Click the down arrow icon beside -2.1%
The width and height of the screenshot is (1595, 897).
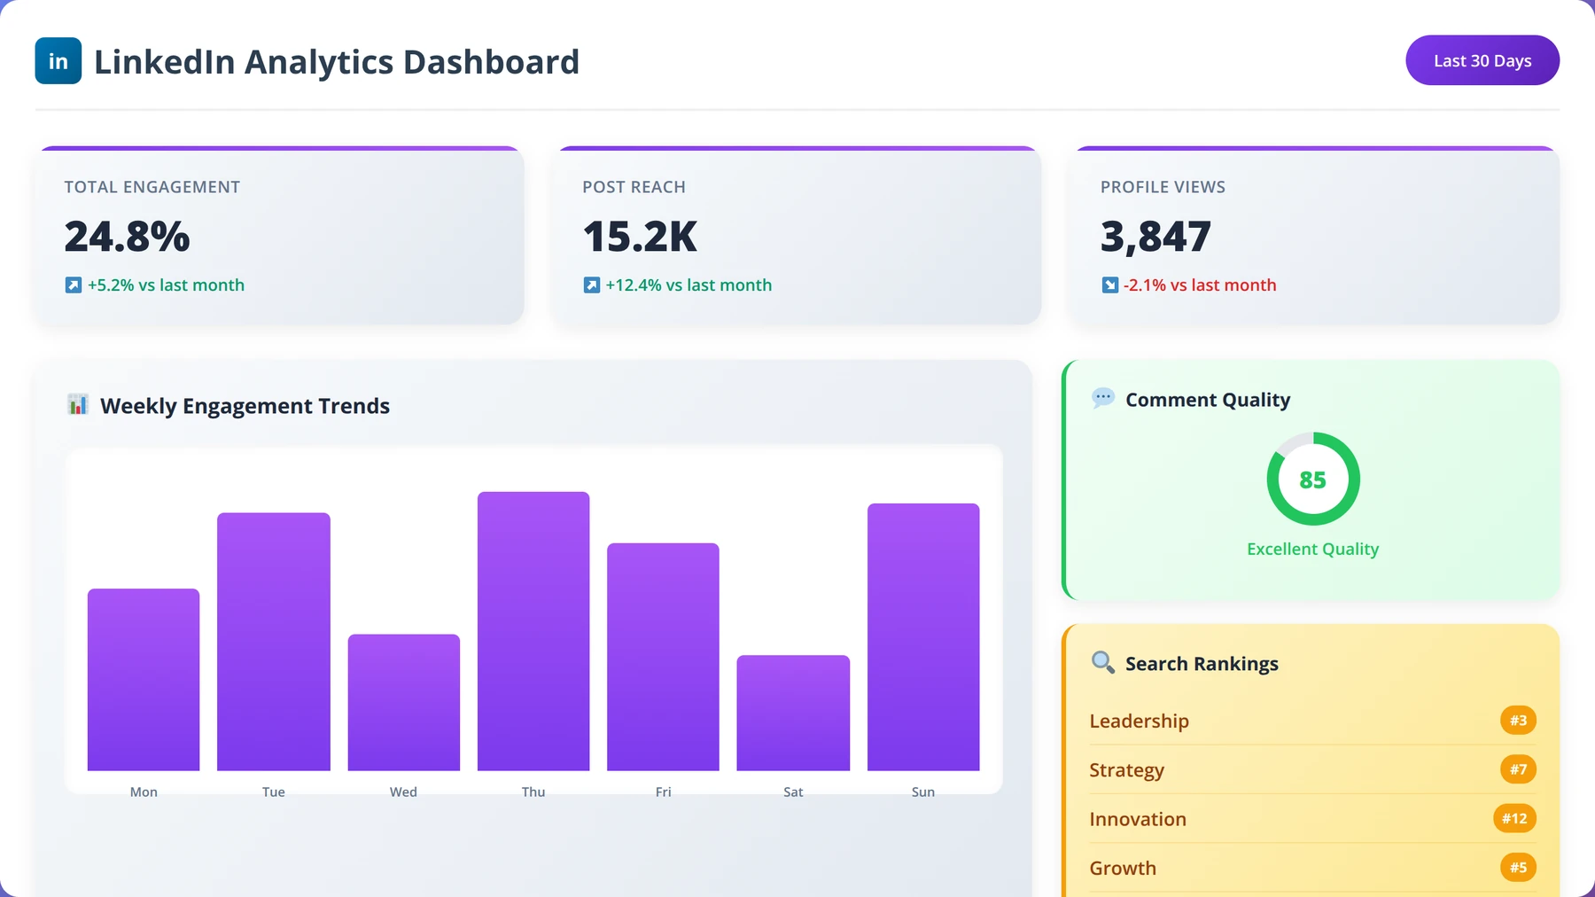(x=1110, y=285)
